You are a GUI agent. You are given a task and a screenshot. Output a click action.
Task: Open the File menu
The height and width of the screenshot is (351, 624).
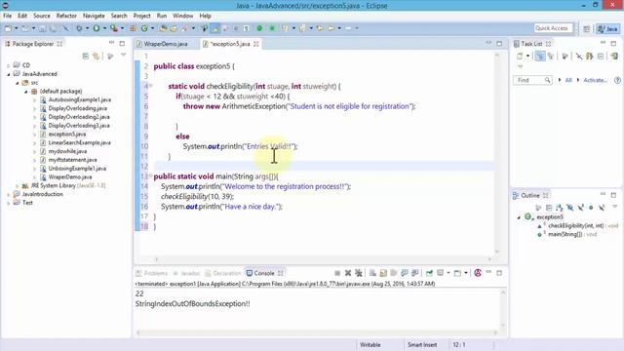(x=8, y=16)
